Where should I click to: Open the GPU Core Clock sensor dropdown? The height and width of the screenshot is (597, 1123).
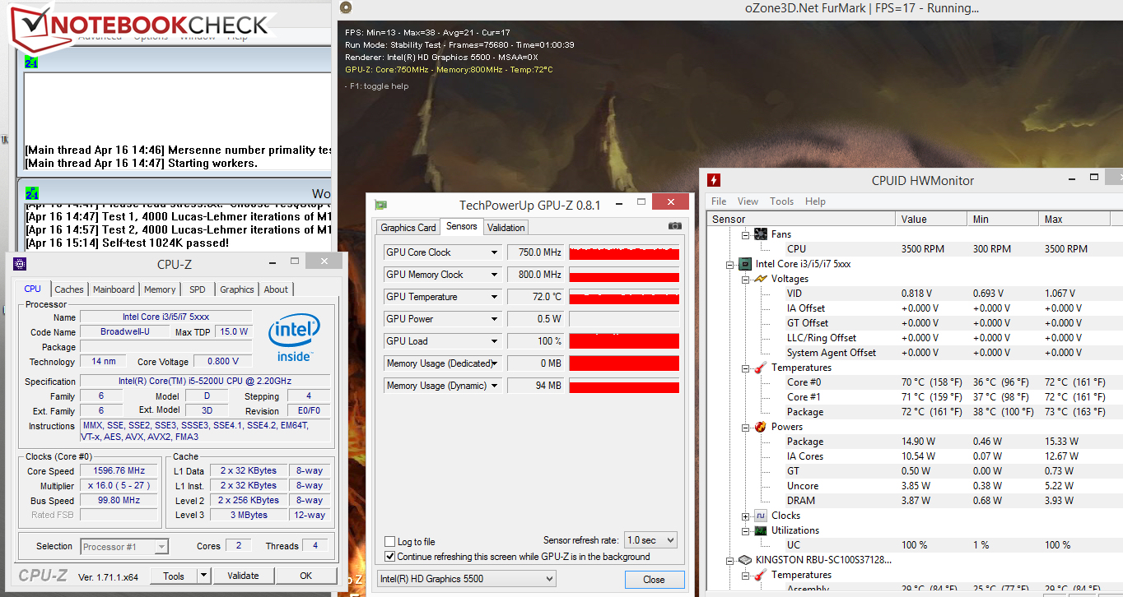pos(495,252)
